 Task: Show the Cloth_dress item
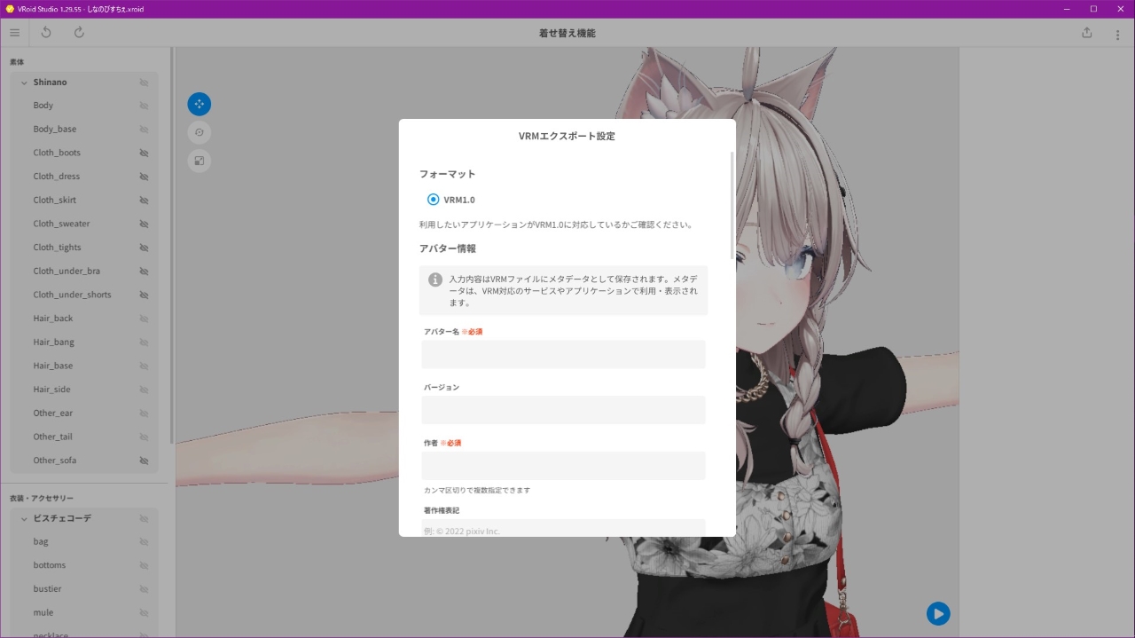pyautogui.click(x=144, y=177)
